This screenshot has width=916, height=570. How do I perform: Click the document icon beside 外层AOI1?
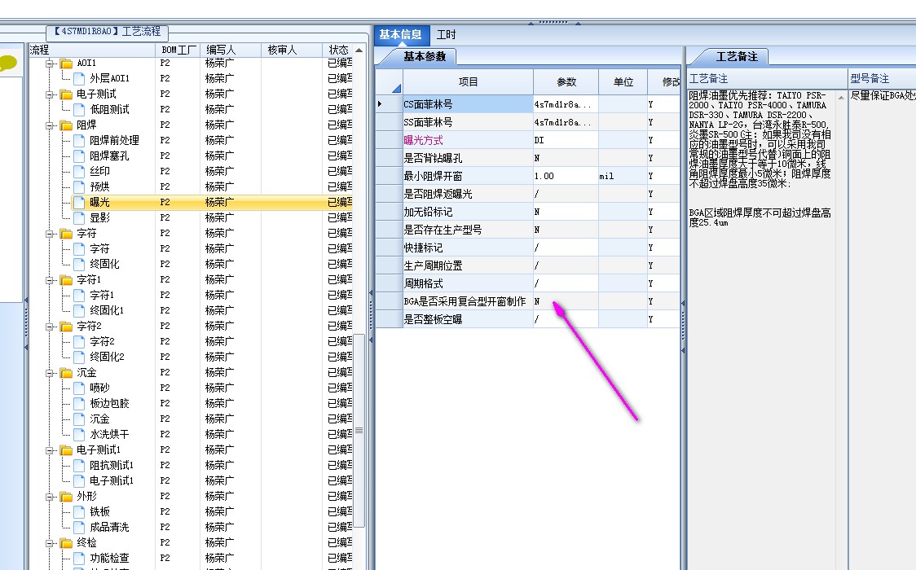pos(79,78)
